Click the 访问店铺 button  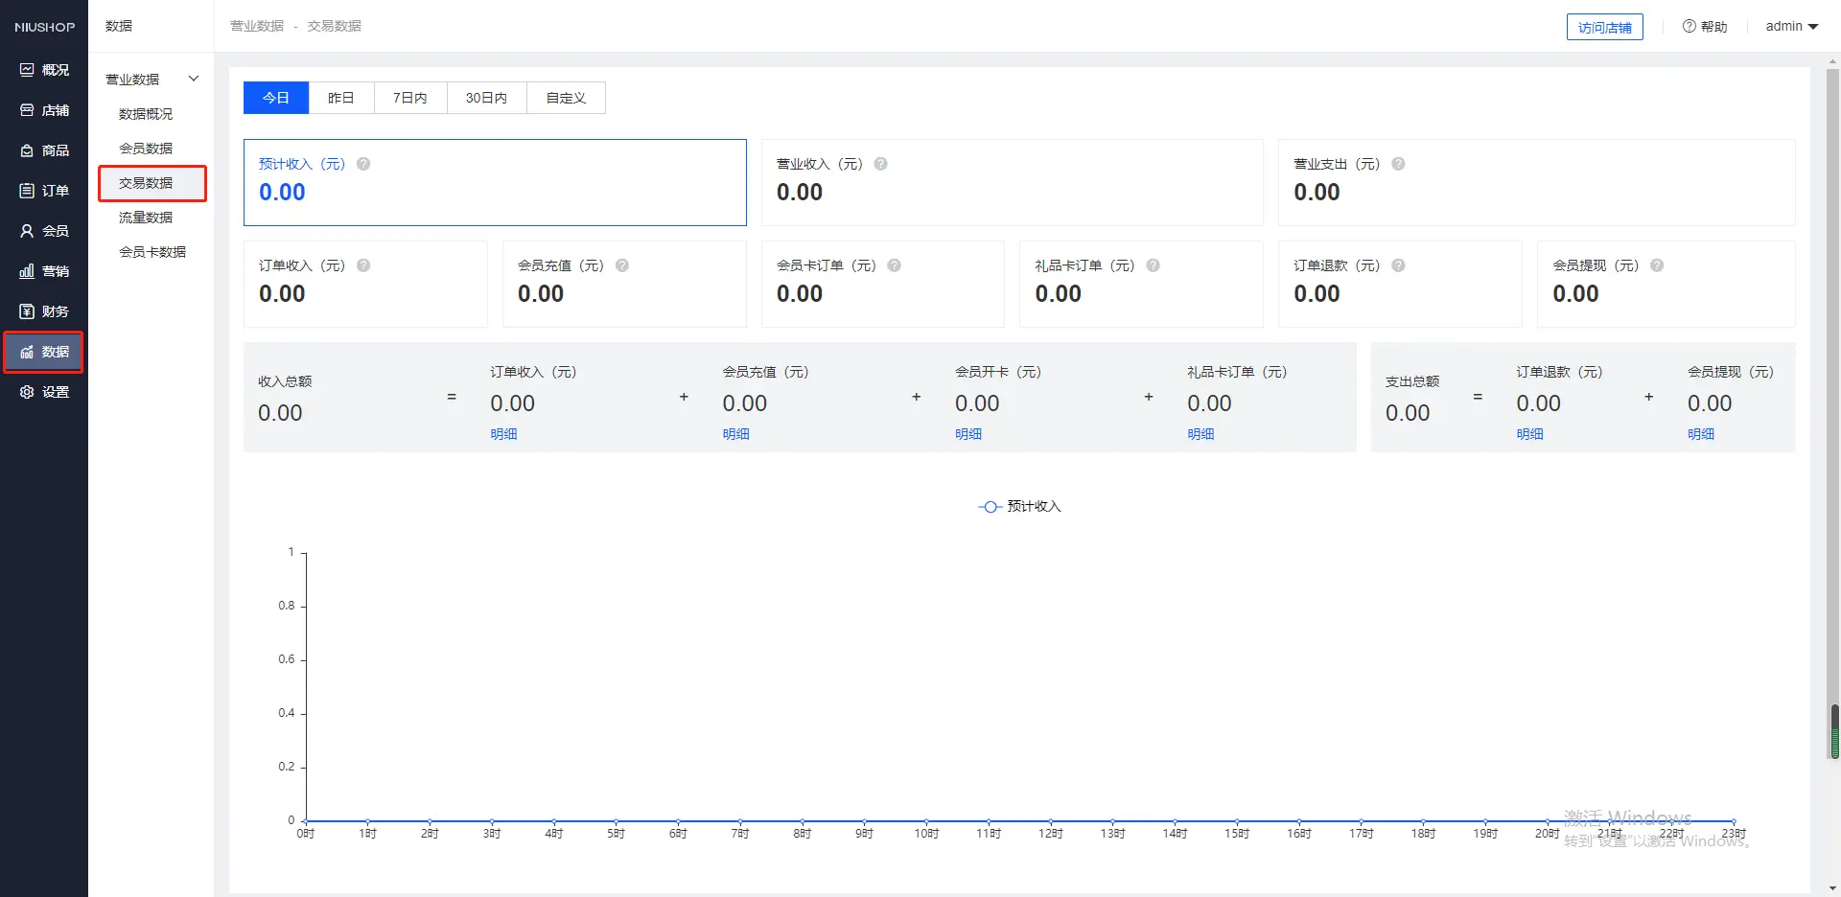(x=1604, y=27)
